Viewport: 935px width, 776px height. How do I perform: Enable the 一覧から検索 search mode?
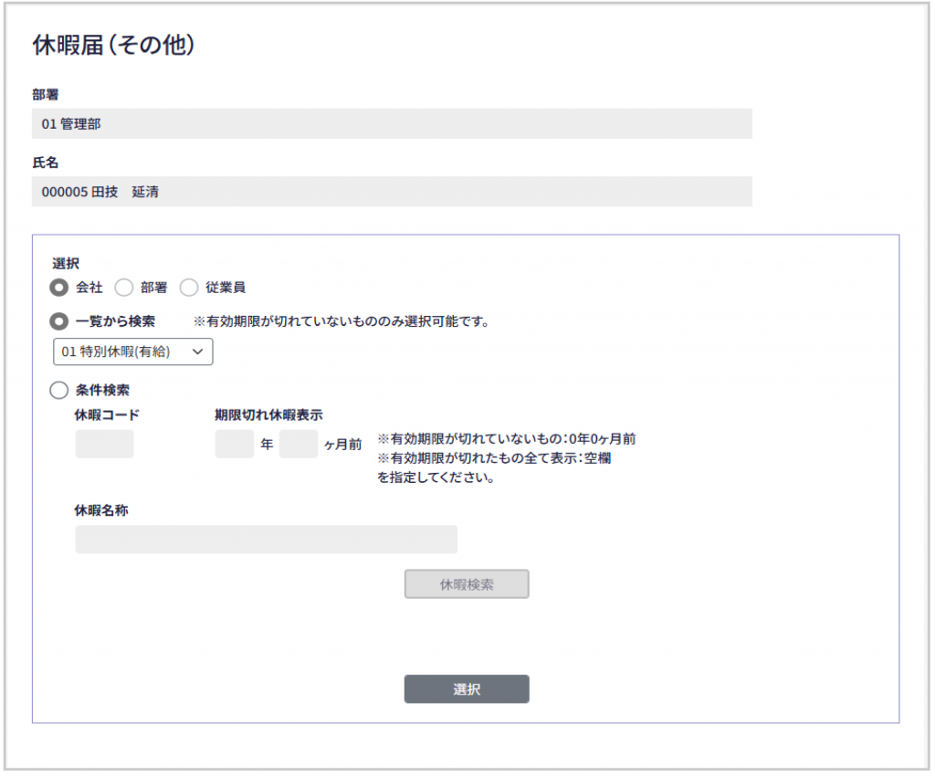59,321
